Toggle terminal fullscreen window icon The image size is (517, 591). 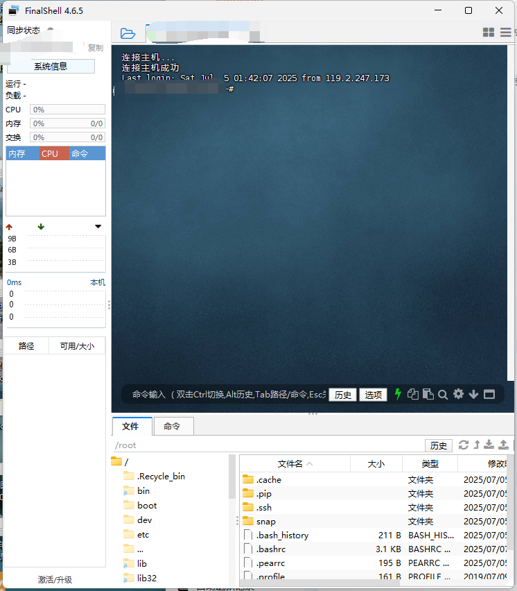(x=489, y=395)
